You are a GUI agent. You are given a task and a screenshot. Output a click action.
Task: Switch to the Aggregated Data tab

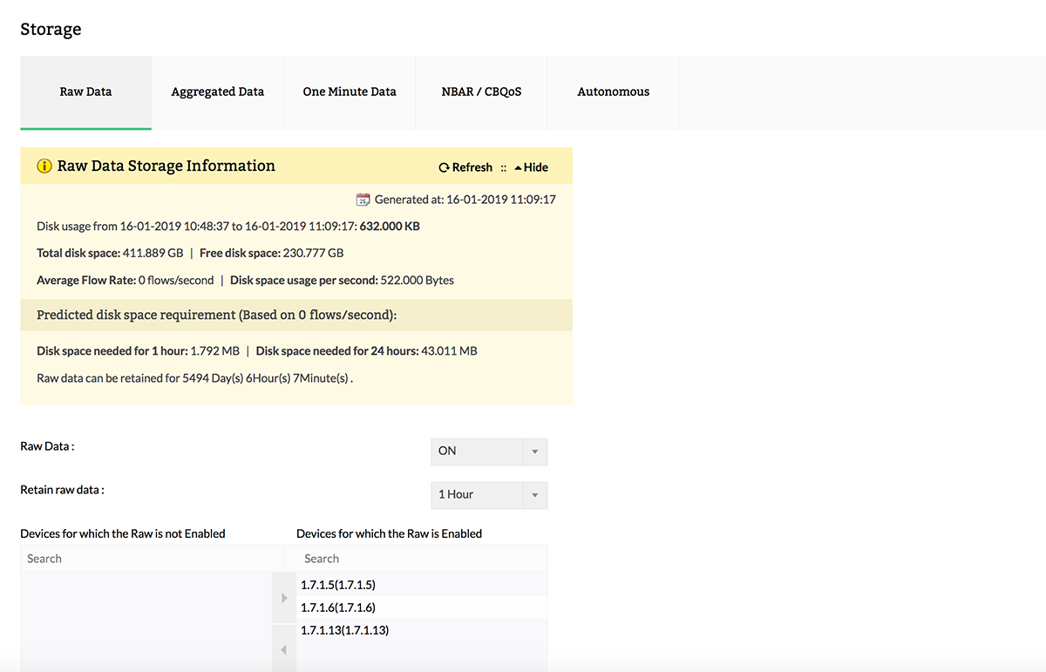217,92
